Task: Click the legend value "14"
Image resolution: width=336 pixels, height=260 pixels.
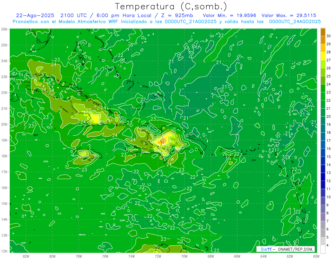Action: [x=329, y=165]
